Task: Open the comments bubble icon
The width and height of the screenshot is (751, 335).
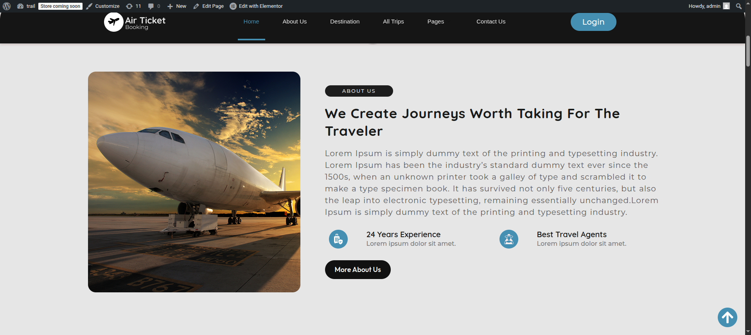Action: coord(151,6)
